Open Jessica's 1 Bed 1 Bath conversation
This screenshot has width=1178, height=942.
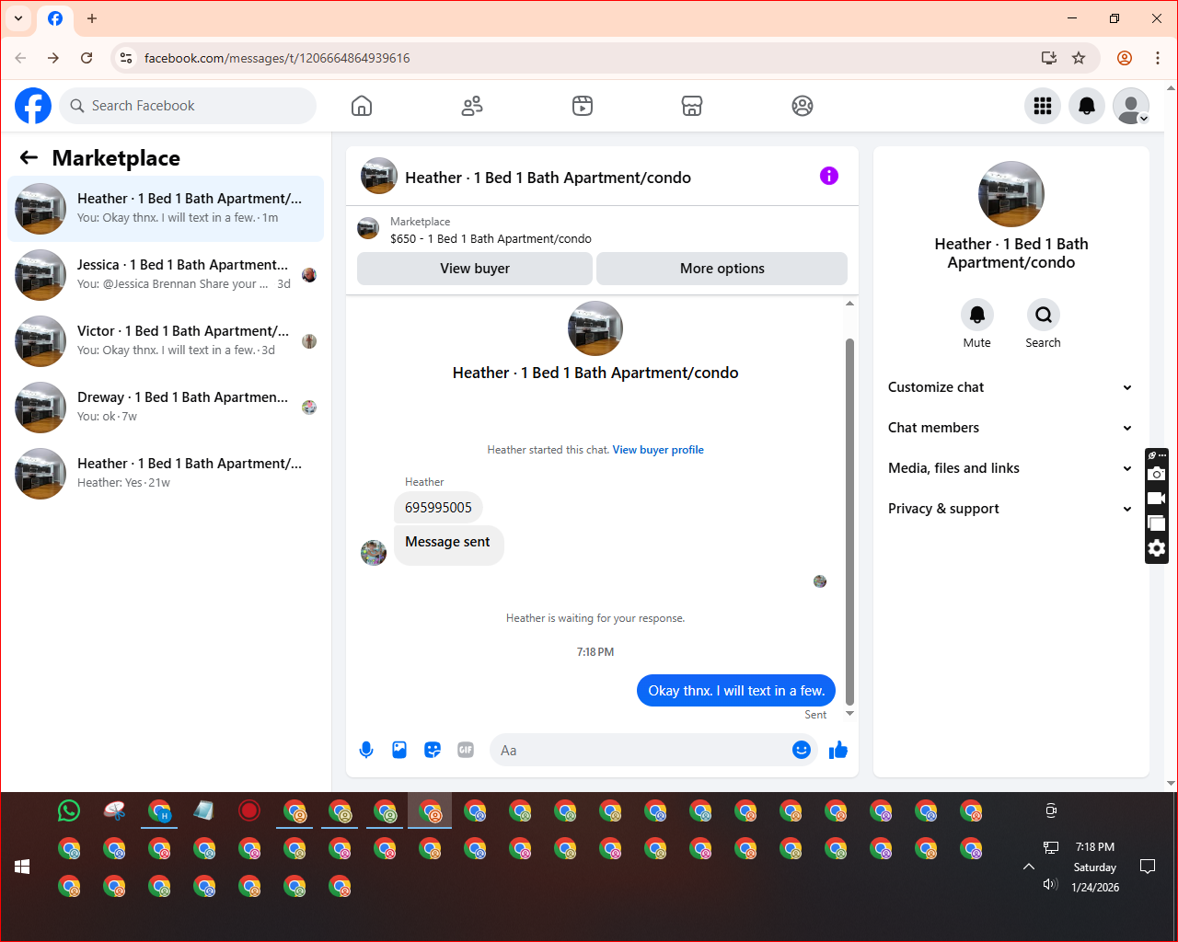click(166, 275)
